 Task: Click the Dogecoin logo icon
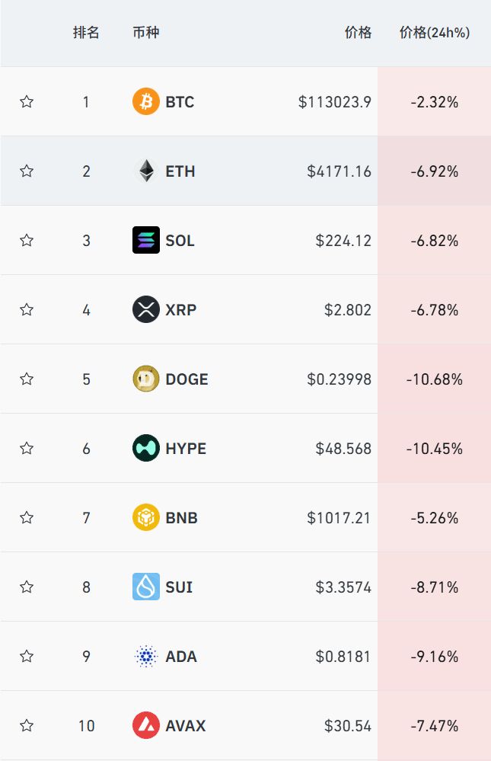click(x=146, y=379)
